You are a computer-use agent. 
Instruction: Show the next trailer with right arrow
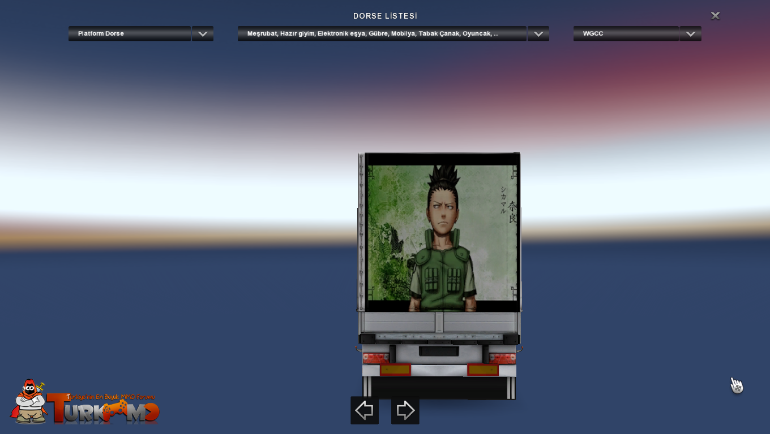[x=405, y=410]
